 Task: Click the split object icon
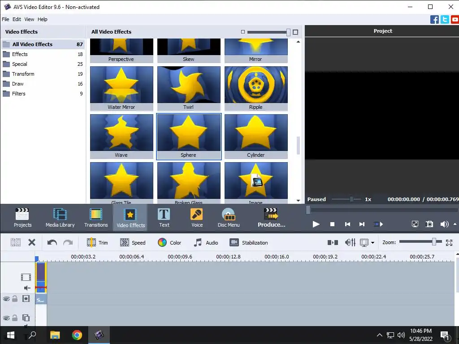point(16,242)
